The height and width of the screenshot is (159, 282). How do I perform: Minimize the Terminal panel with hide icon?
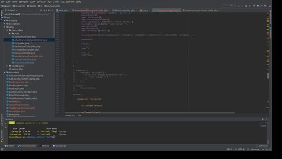point(267,119)
